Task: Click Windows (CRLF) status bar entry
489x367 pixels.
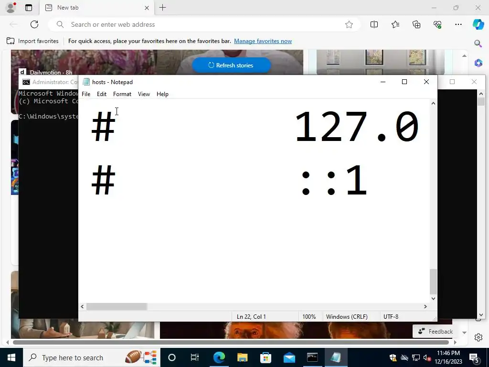Action: coord(347,317)
